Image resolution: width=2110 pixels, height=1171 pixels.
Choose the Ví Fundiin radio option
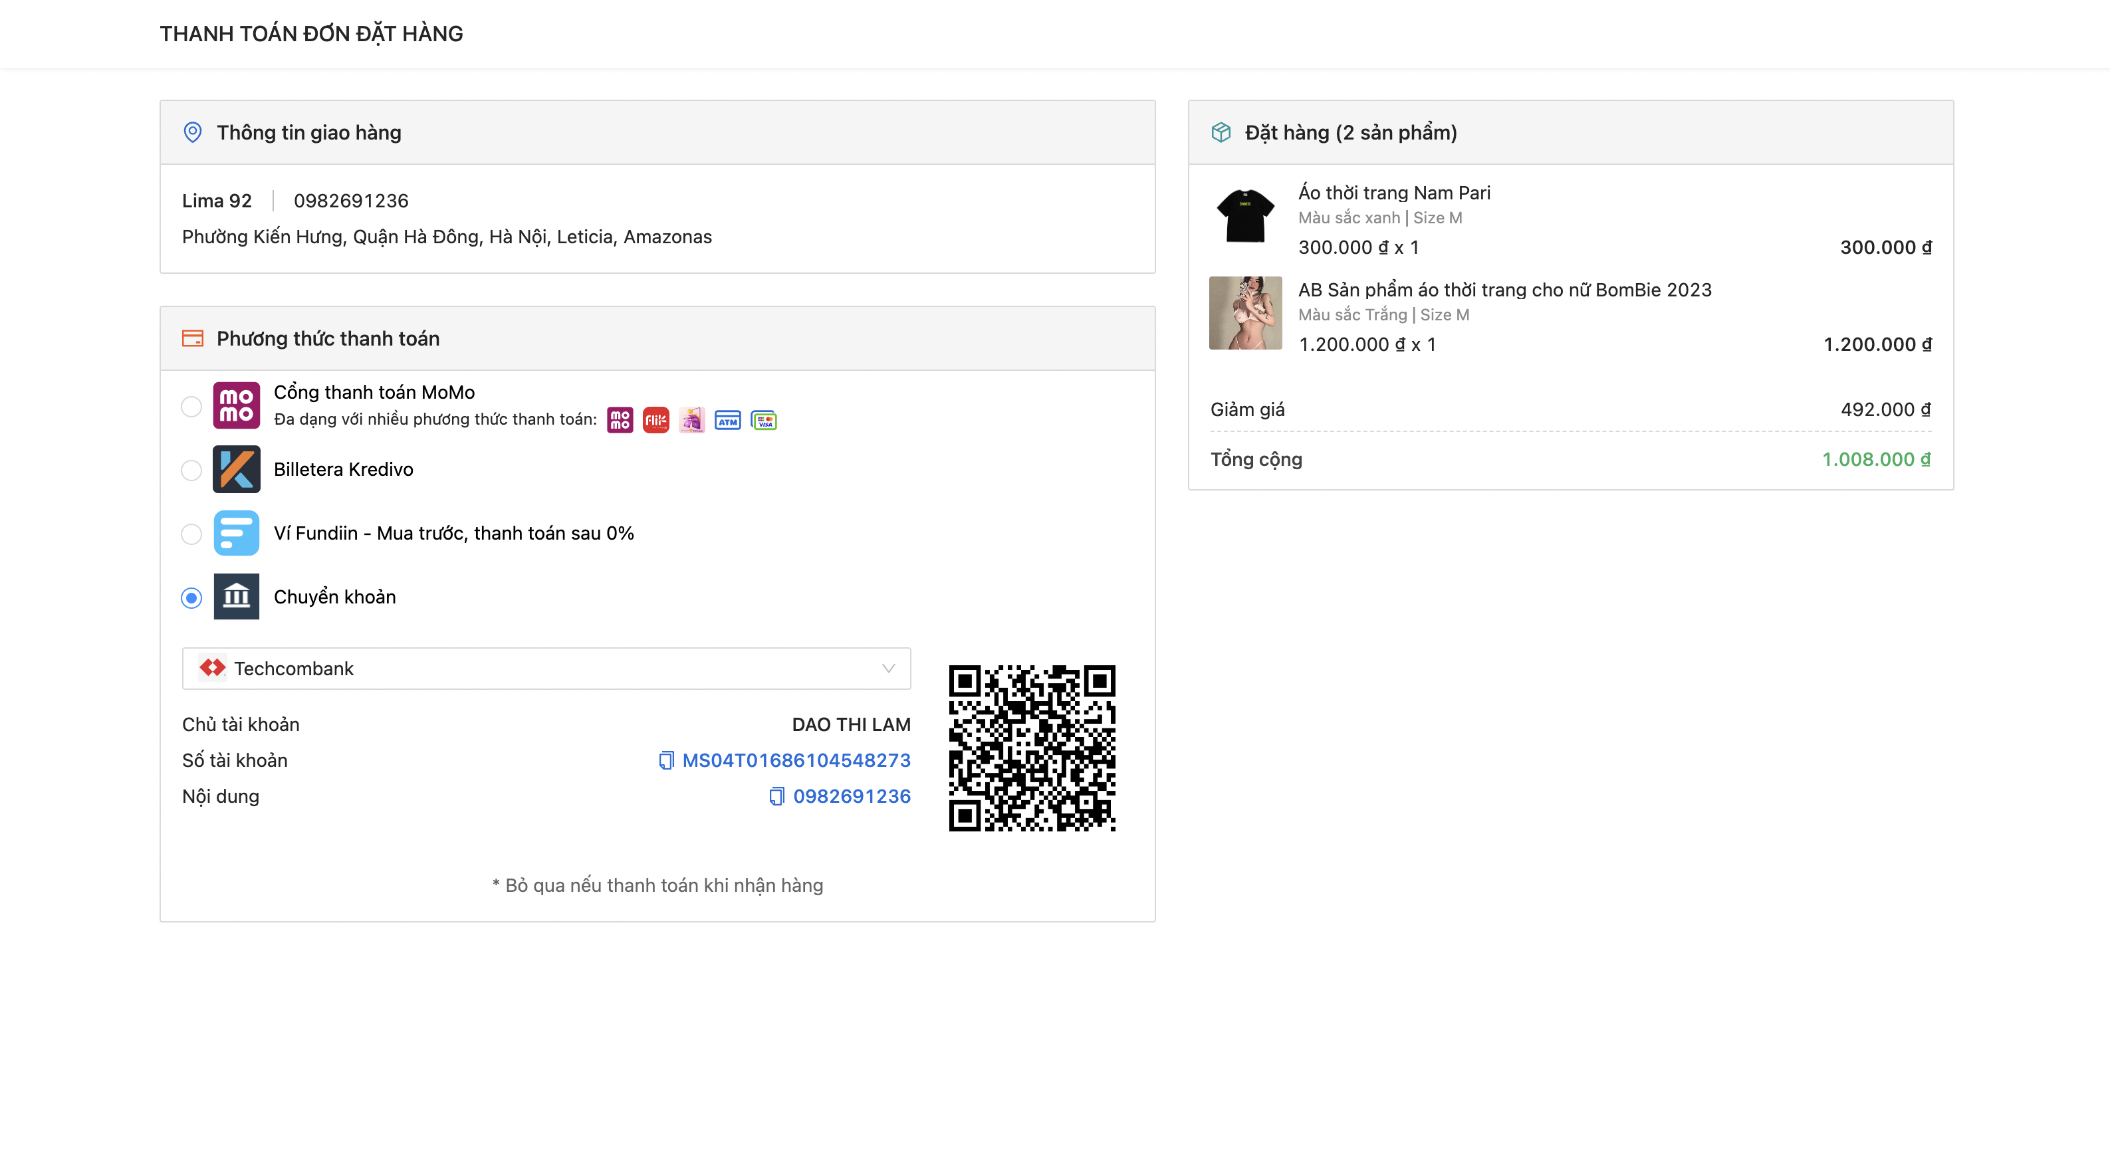pyautogui.click(x=191, y=534)
